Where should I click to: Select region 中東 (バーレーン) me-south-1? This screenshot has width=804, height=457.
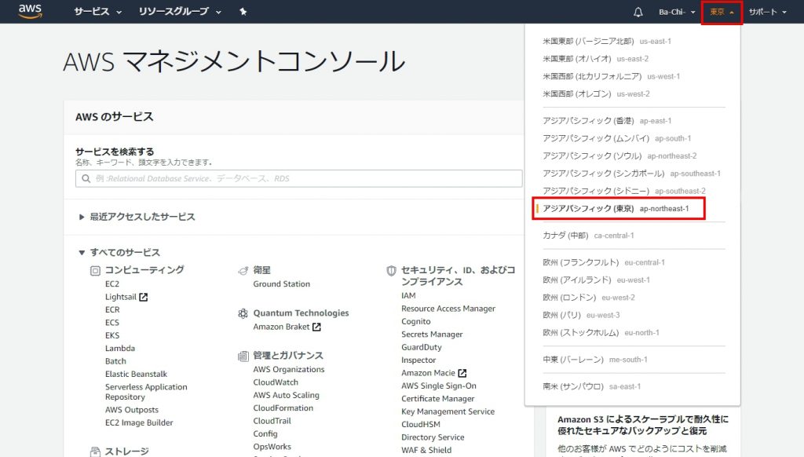pos(595,360)
